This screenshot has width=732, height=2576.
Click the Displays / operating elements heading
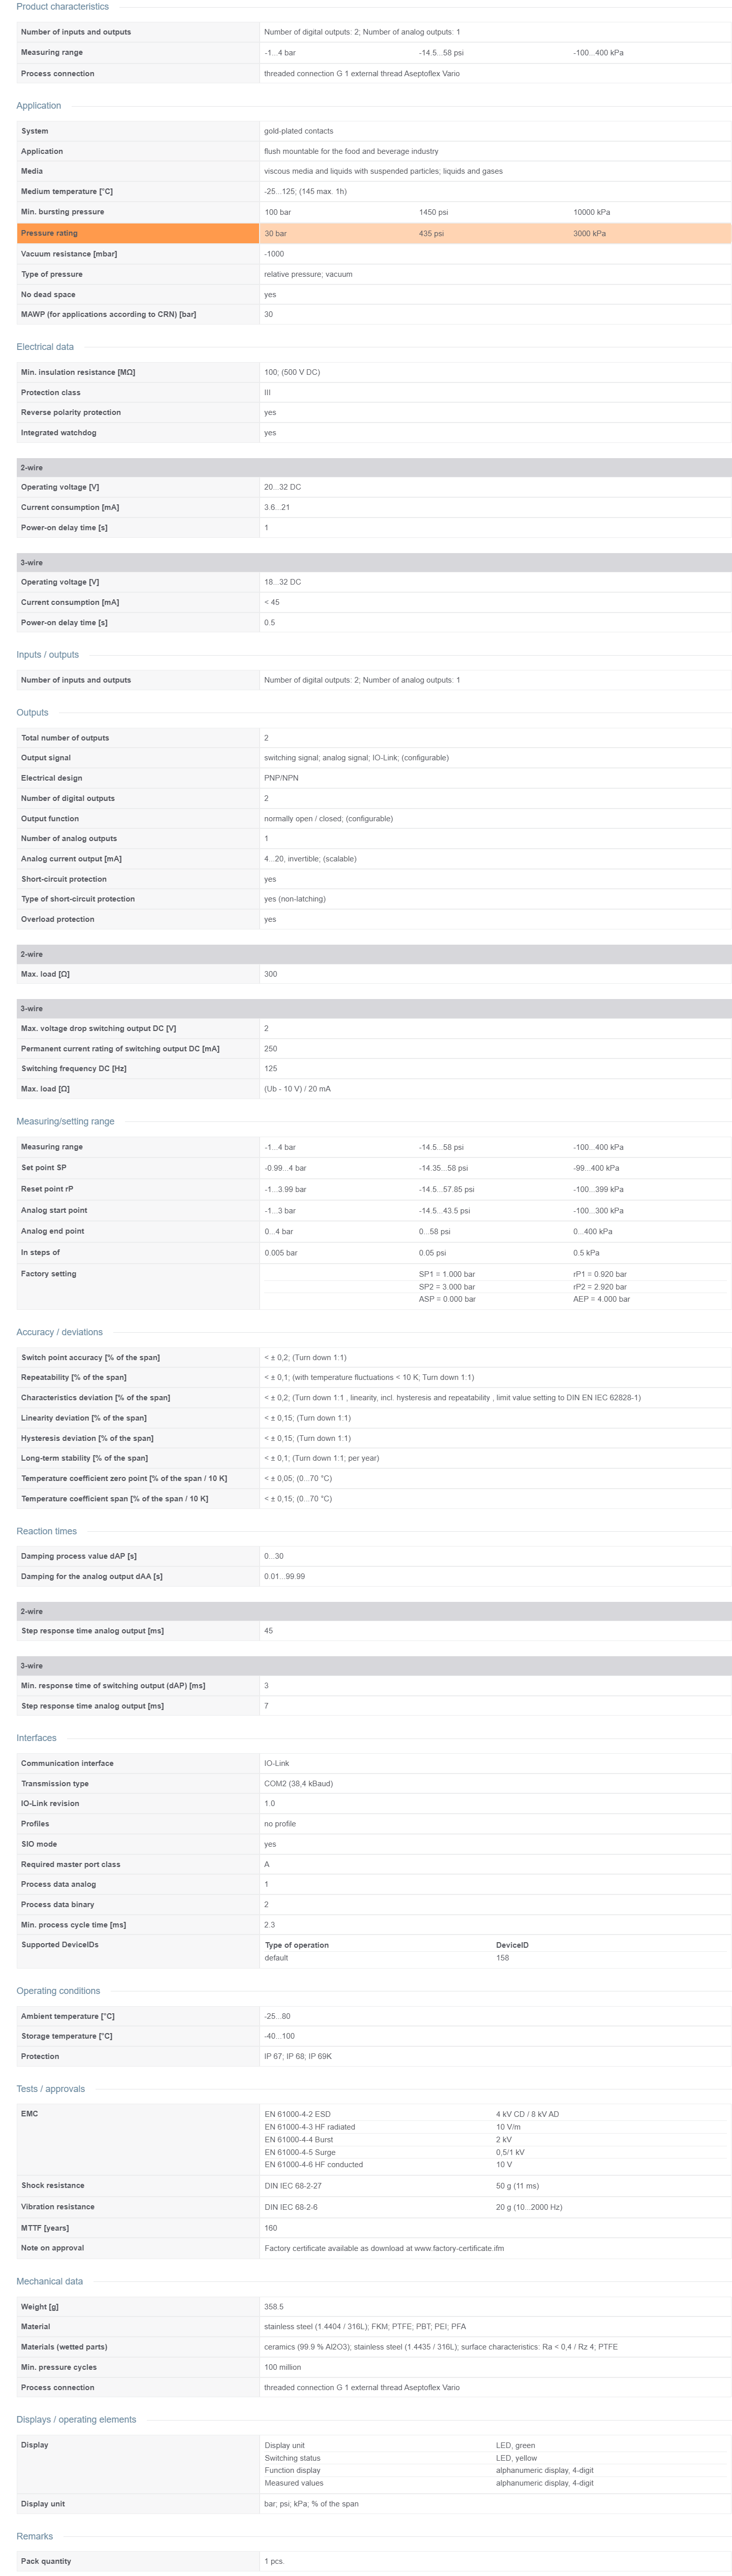pyautogui.click(x=76, y=2420)
